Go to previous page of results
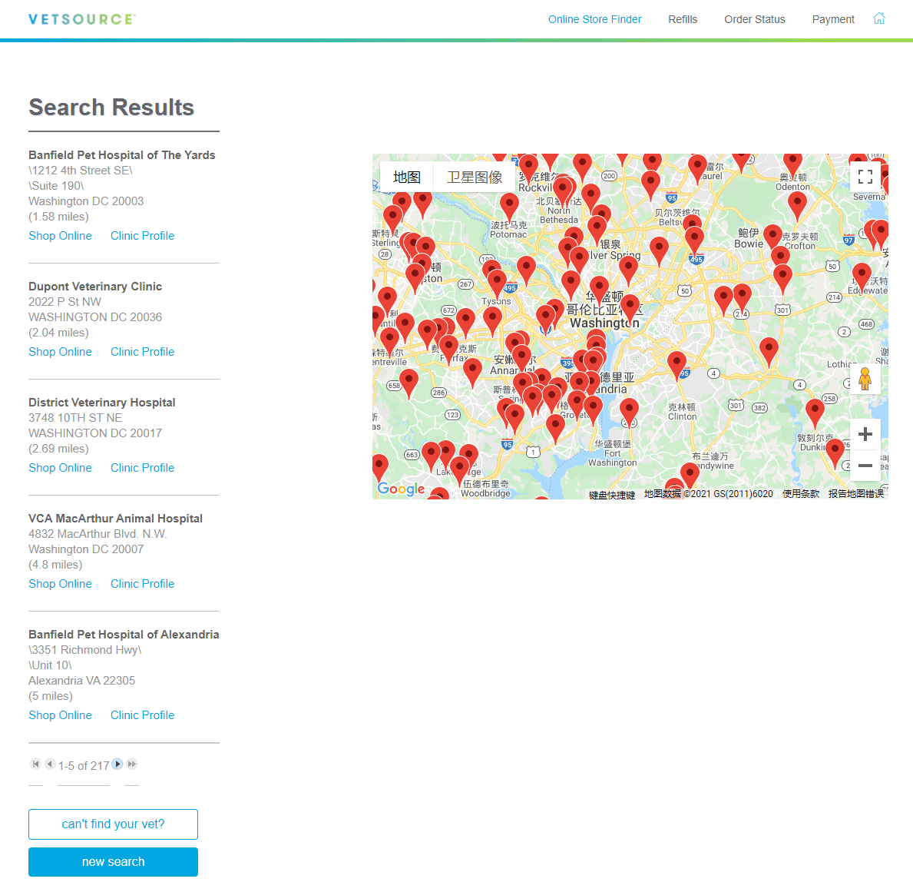The image size is (913, 892). [50, 764]
